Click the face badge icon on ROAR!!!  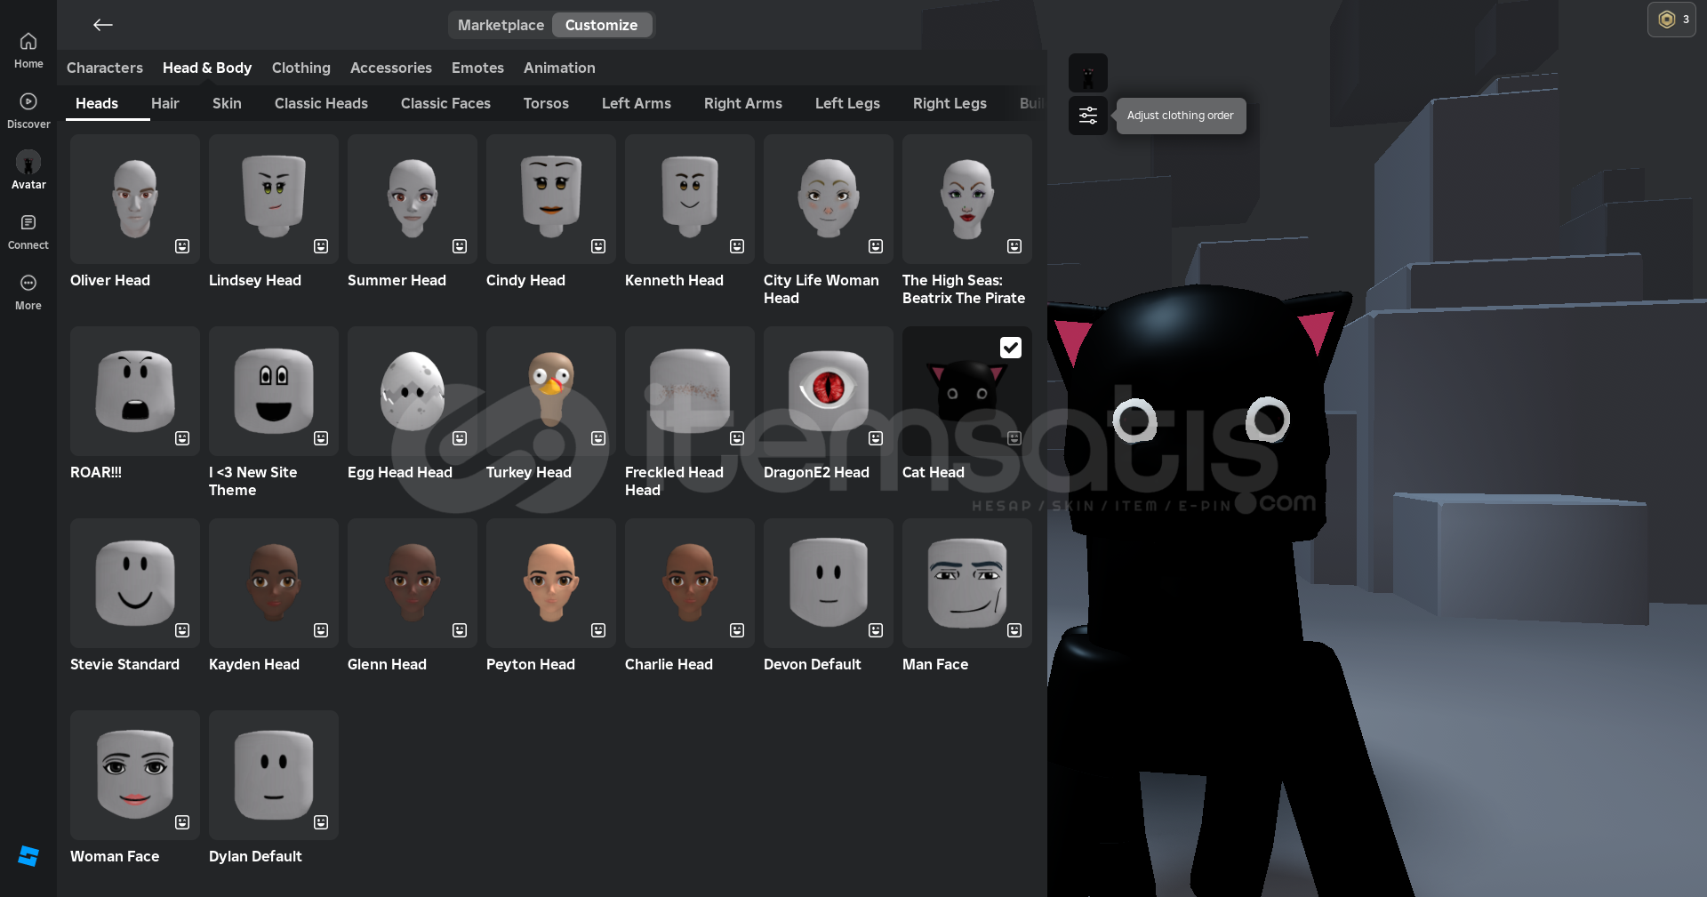[x=182, y=438]
